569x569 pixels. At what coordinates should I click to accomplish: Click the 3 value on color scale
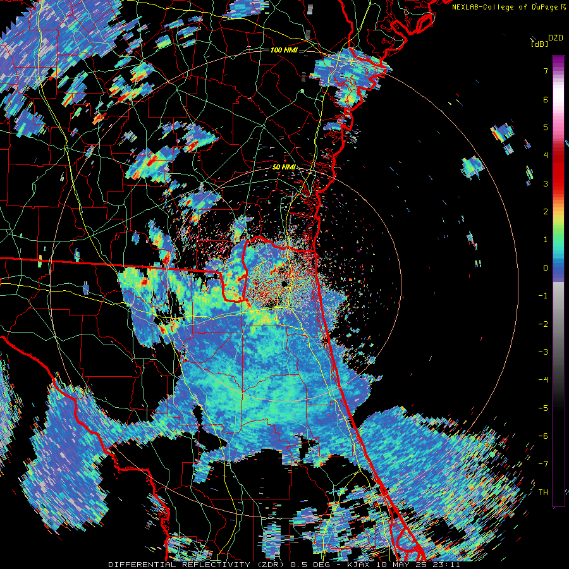(546, 183)
